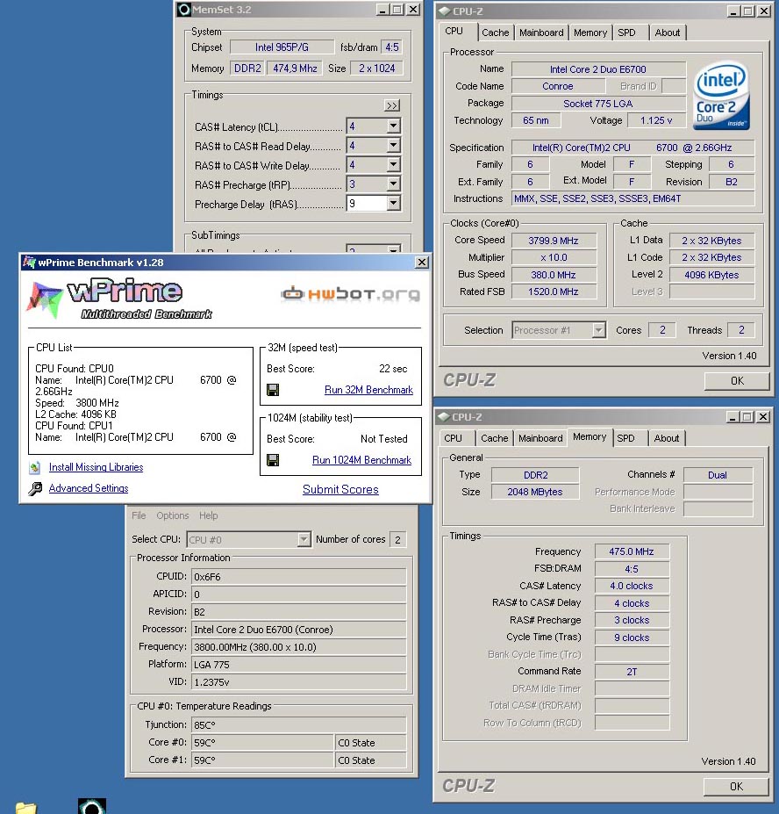Click the top CPU-Z title bar icon
779x814 pixels.
[x=444, y=11]
